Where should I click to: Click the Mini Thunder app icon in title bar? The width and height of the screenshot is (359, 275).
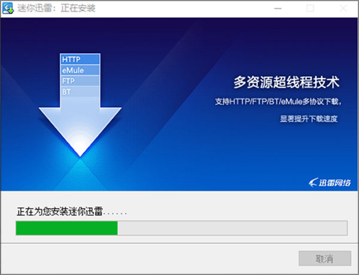point(8,8)
